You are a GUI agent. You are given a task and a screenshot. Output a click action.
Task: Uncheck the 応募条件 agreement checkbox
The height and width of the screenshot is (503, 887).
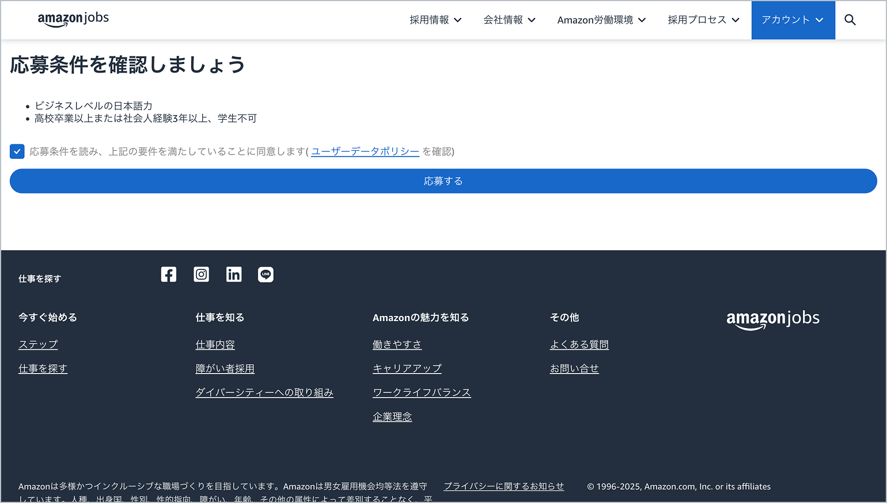[x=17, y=151]
